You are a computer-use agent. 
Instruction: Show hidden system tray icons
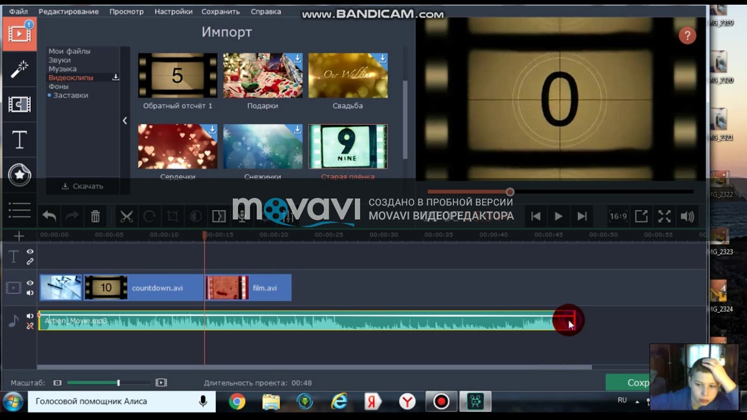636,401
